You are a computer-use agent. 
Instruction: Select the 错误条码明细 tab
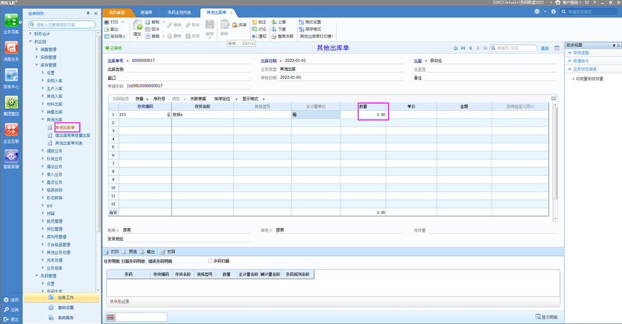point(160,262)
